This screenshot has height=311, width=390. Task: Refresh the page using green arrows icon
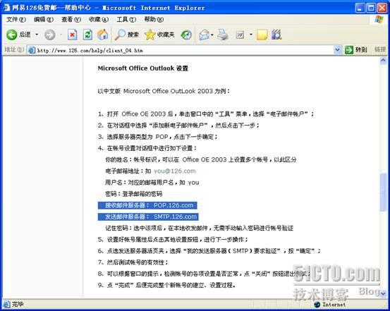[87, 35]
